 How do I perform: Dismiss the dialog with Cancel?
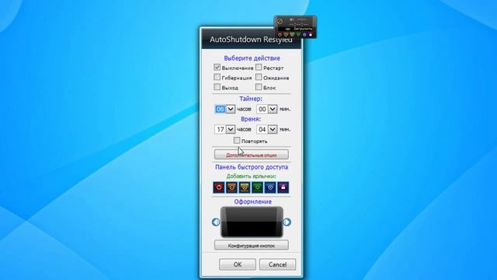277,264
